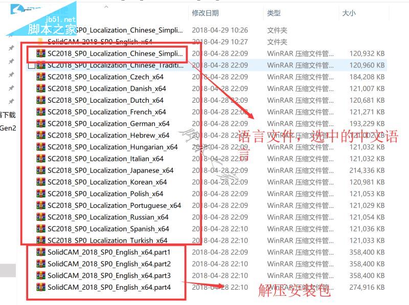Click the 184,208 KB size value
The height and width of the screenshot is (305, 409).
pos(367,77)
